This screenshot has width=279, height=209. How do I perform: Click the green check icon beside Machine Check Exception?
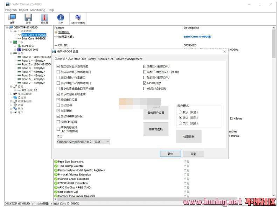[56, 179]
